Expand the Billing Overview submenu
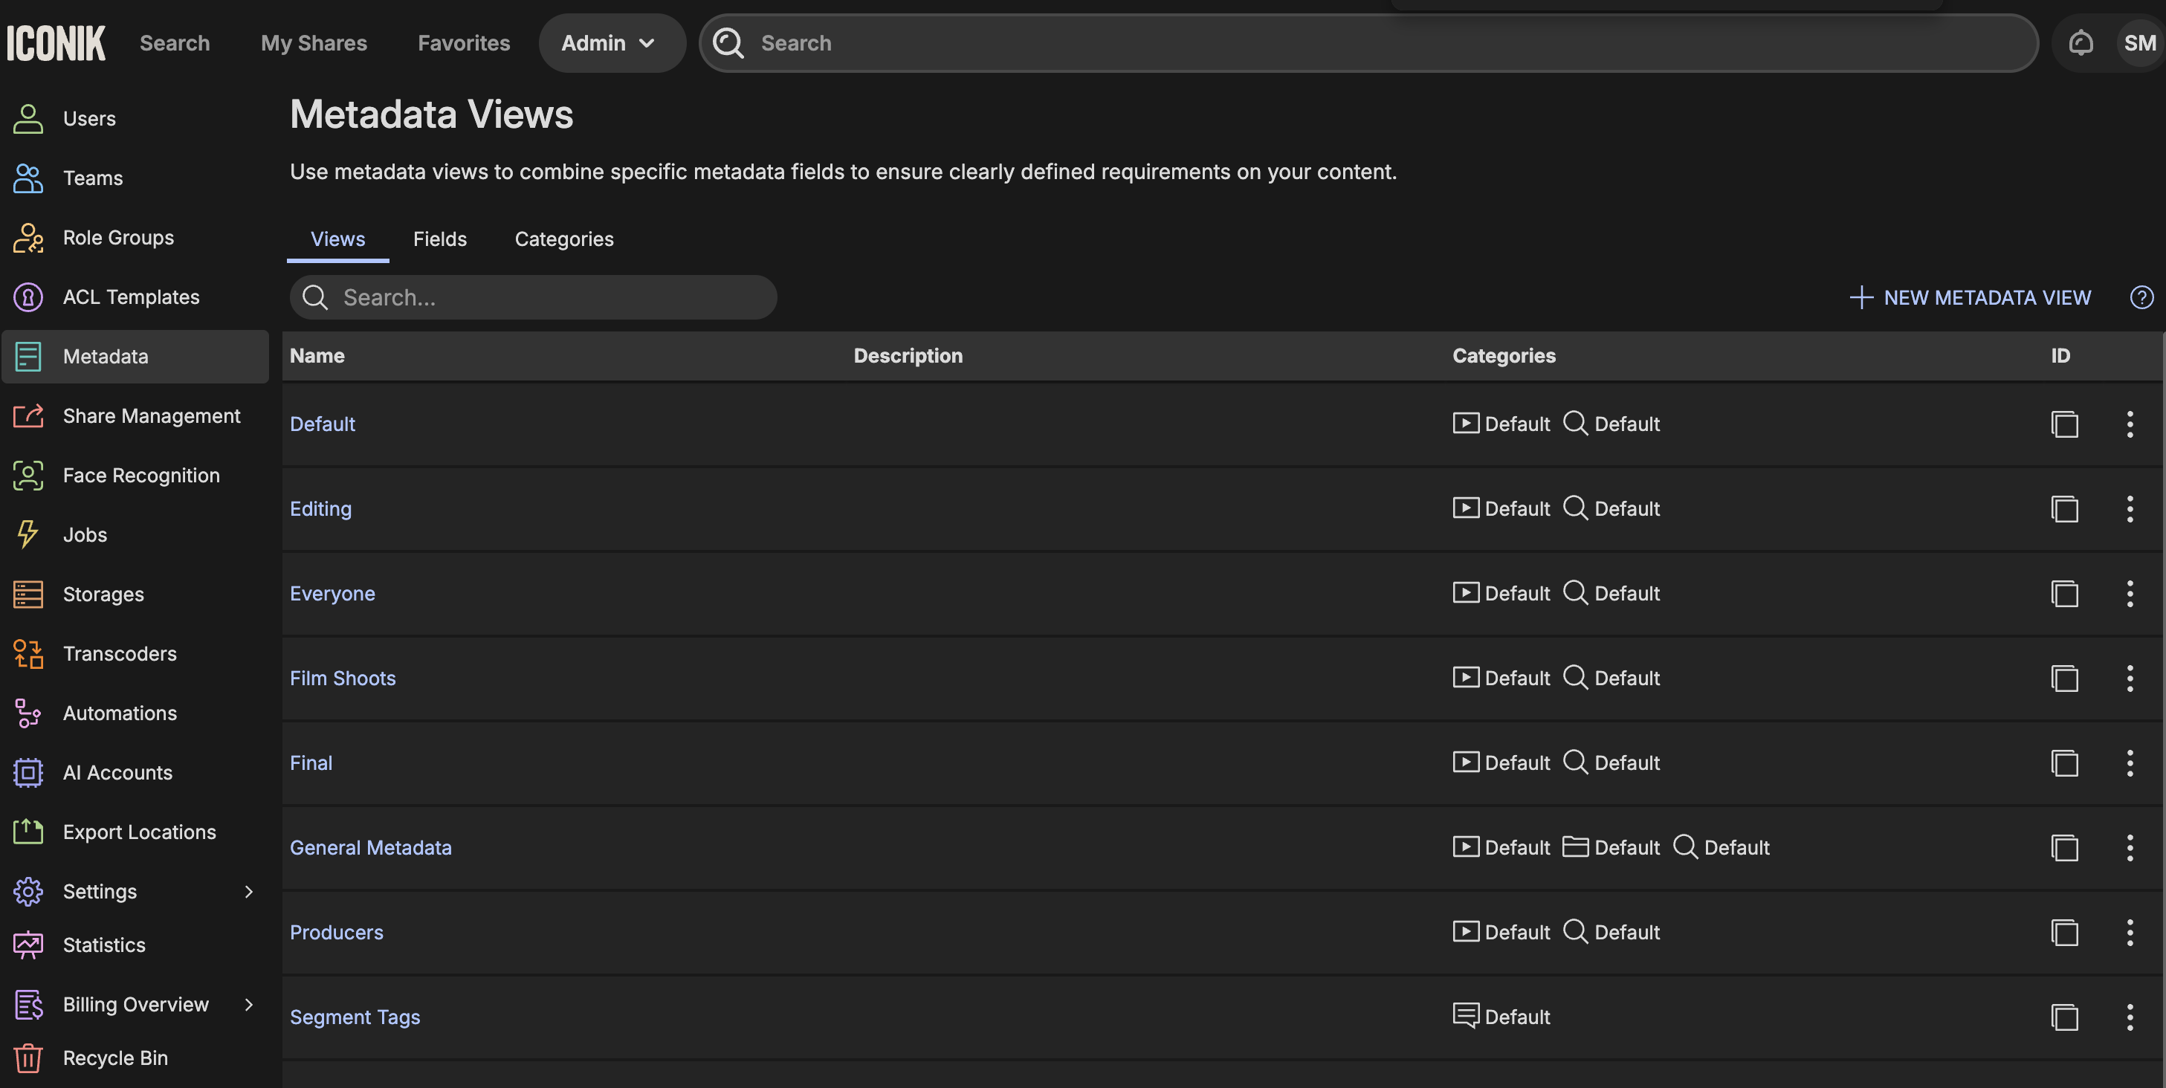 249,1004
